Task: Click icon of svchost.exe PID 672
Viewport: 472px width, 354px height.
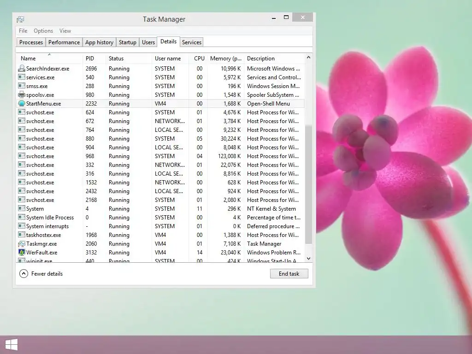Action: (22, 121)
